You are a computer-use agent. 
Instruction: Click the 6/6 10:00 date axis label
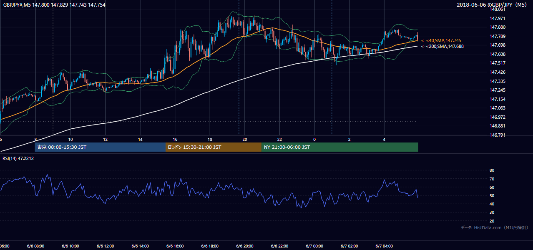[x=70, y=246]
